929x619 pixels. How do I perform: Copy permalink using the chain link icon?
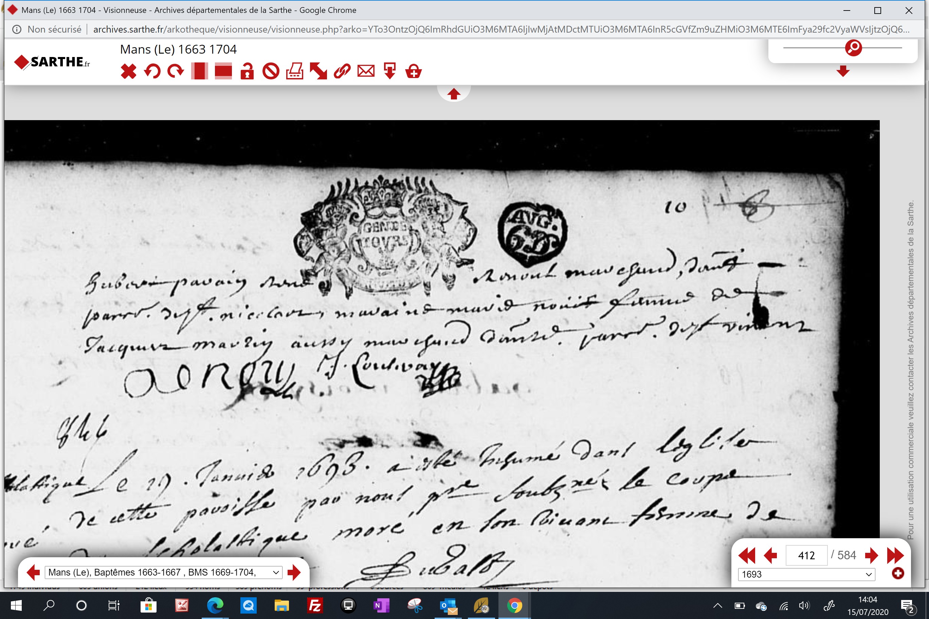pos(342,72)
